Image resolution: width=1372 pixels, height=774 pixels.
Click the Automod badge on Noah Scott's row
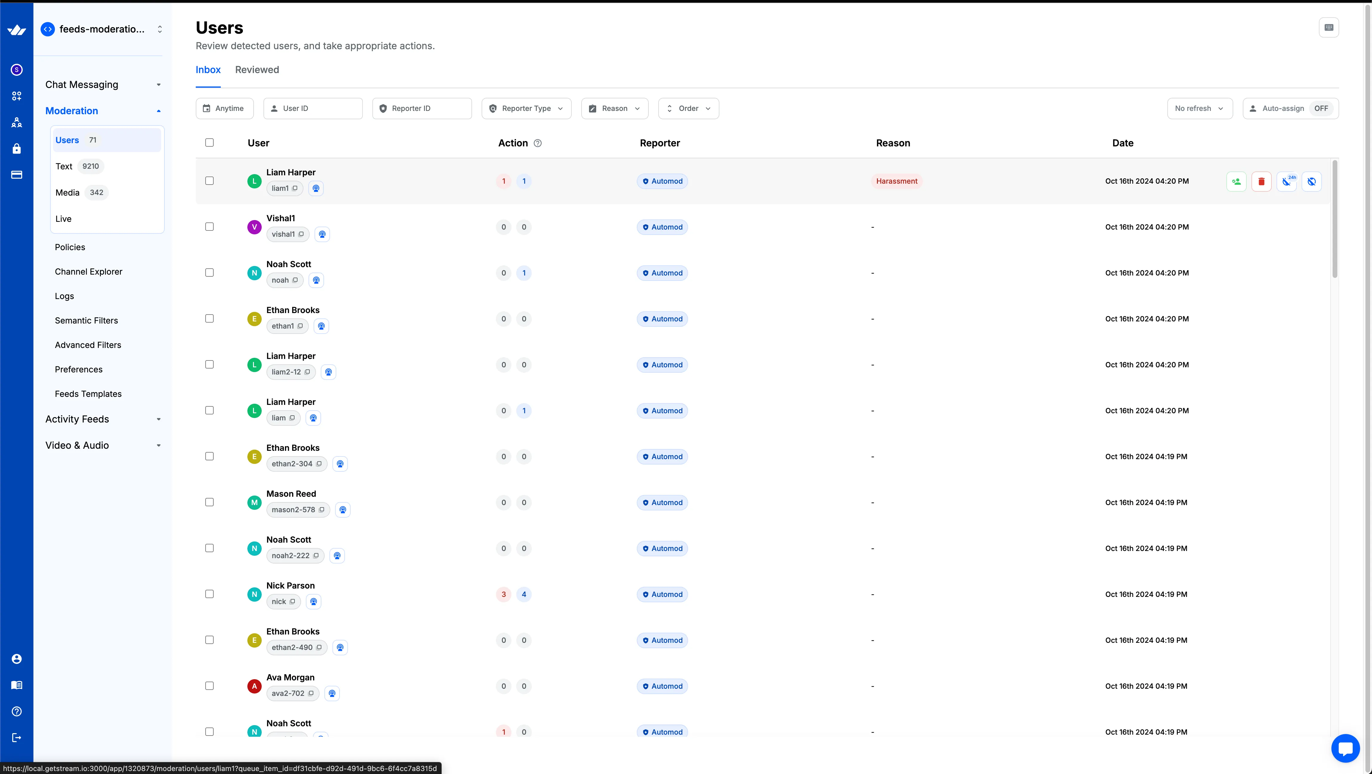662,273
